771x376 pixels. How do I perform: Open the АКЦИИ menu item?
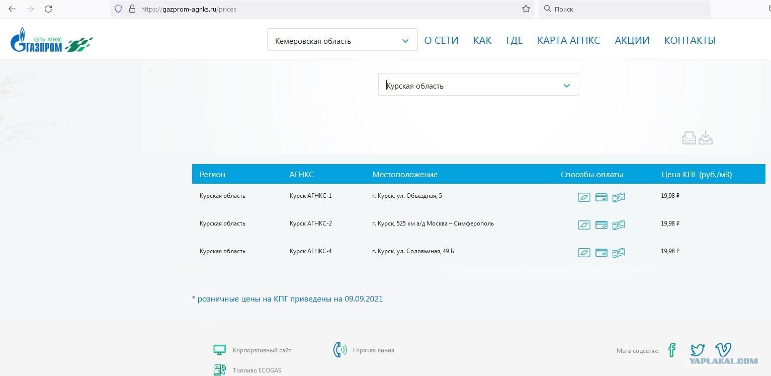[632, 40]
